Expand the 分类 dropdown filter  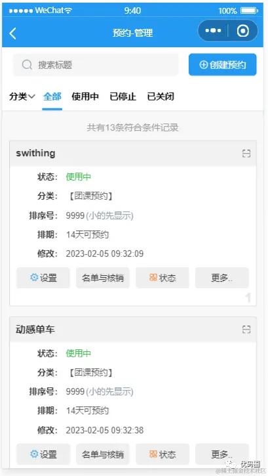point(22,97)
